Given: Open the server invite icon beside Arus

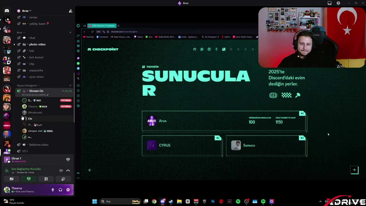Looking at the screenshot, I should [70, 11].
